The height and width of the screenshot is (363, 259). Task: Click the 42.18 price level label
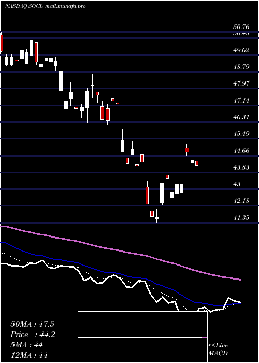pyautogui.click(x=241, y=201)
